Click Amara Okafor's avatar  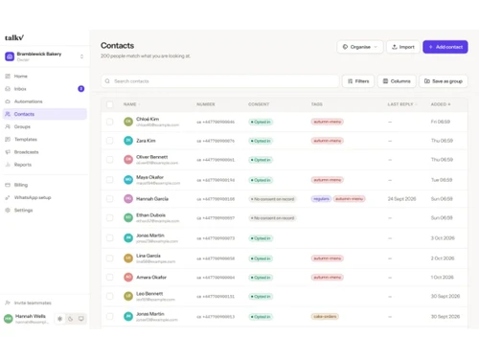(x=128, y=277)
